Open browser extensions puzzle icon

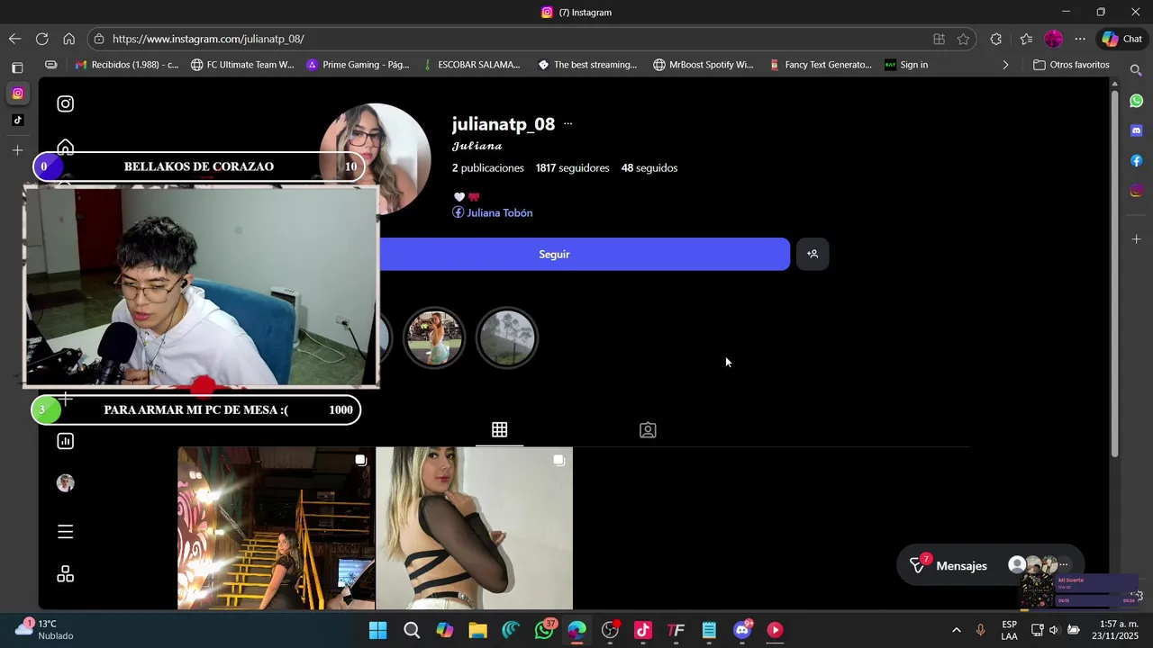pyautogui.click(x=995, y=39)
